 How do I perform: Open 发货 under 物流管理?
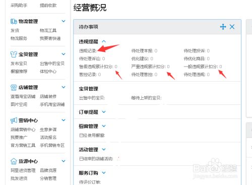pyautogui.click(x=15, y=30)
